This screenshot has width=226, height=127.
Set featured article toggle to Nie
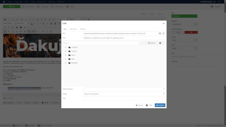pos(191,32)
